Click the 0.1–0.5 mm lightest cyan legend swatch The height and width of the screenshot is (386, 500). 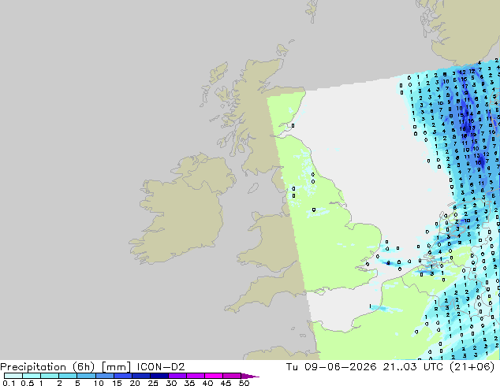13,376
